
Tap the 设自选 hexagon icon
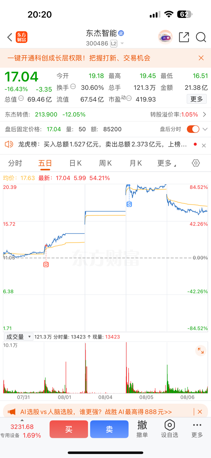170,425
